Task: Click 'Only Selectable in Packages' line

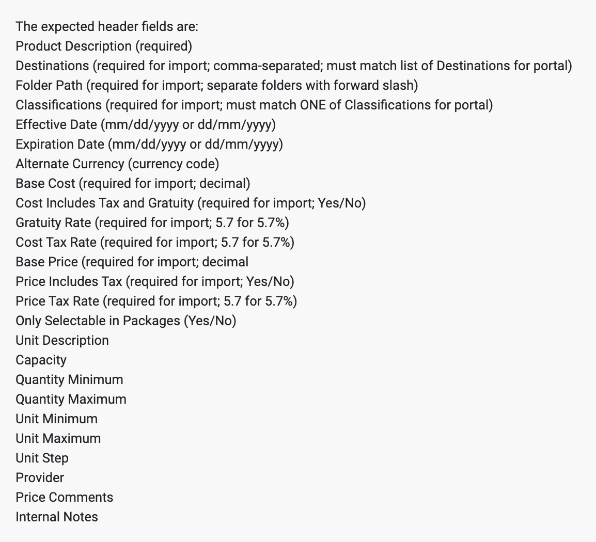Action: tap(126, 321)
